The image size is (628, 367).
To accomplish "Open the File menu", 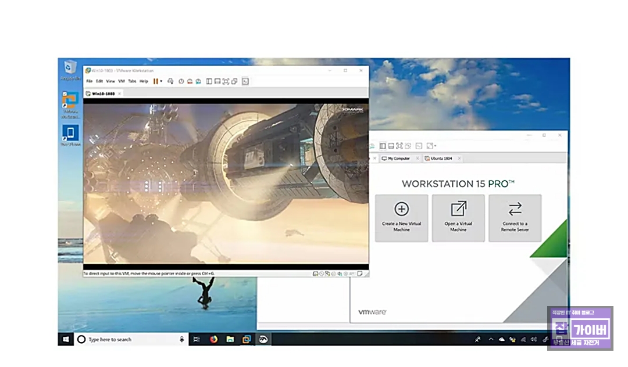I will tap(90, 81).
